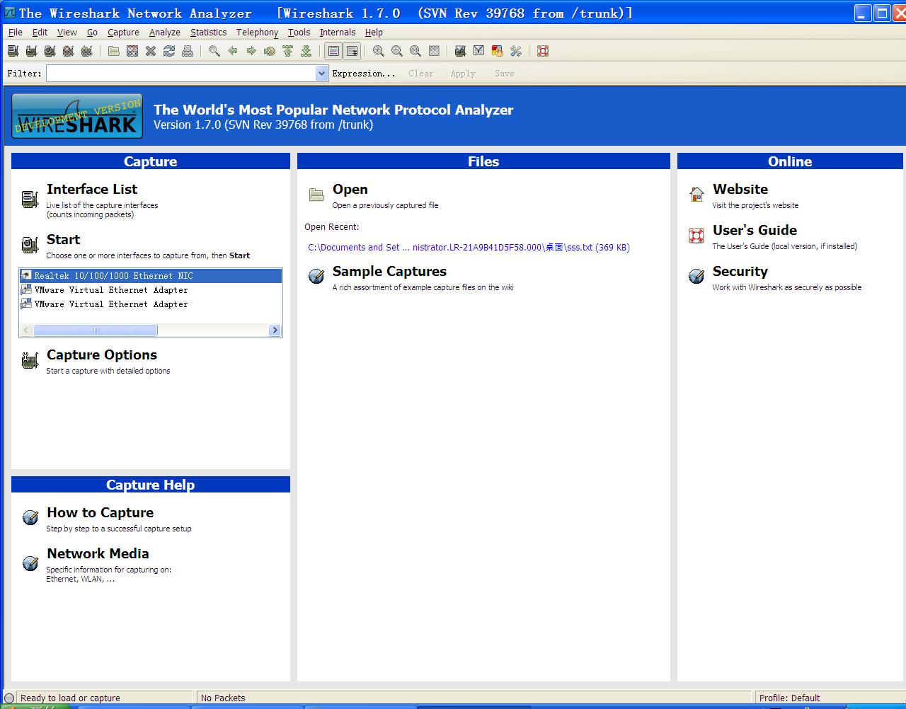Viewport: 906px width, 709px height.
Task: Click Open under the Files section
Action: point(350,189)
